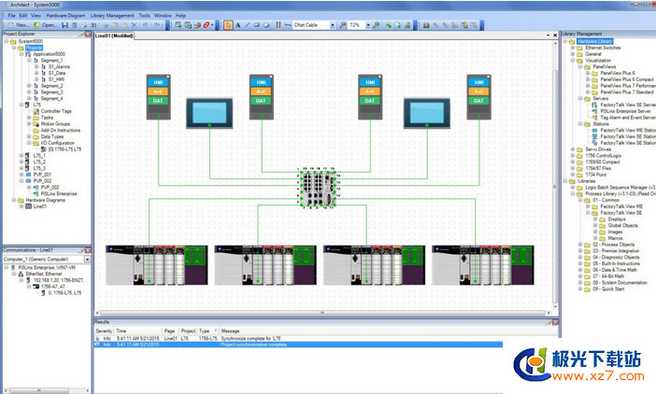This screenshot has width=656, height=394.
Task: Save the project with the floppy disk icon
Action: pyautogui.click(x=64, y=25)
